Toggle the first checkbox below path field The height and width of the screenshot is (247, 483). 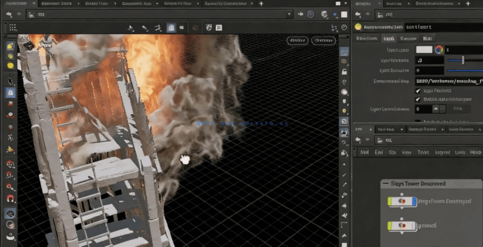pos(418,91)
